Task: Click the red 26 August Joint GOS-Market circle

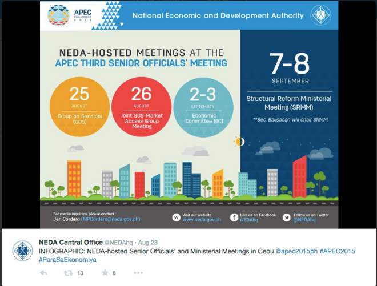Action: point(142,107)
